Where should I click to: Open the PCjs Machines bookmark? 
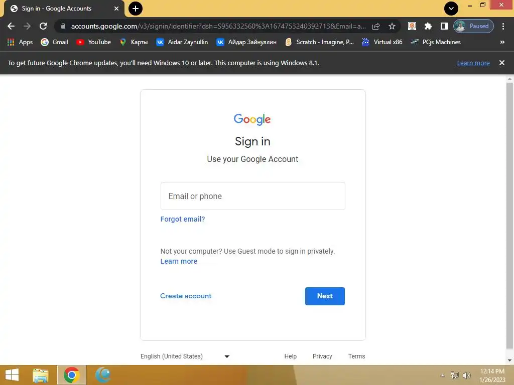(436, 42)
